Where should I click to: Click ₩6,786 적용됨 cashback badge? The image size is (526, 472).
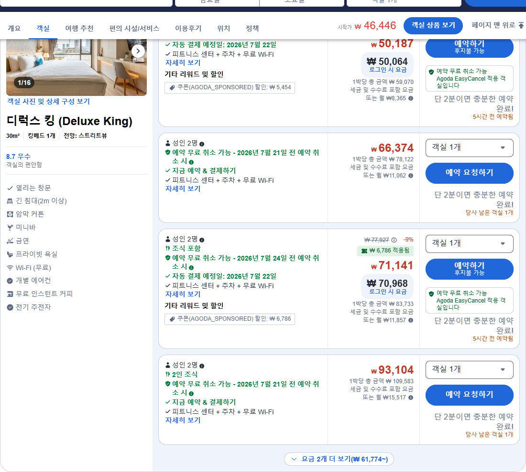385,251
